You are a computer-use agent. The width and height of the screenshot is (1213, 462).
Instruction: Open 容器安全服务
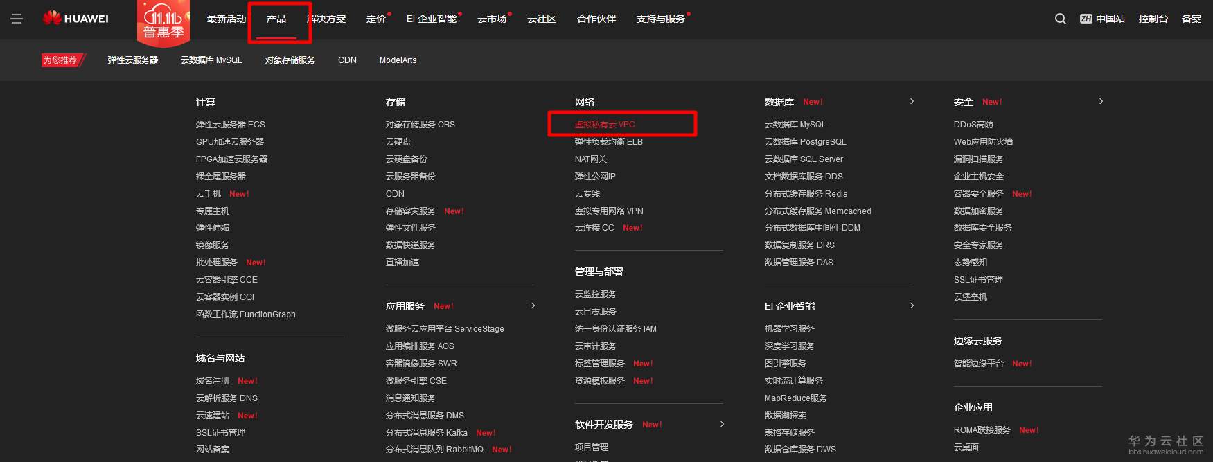click(x=979, y=194)
